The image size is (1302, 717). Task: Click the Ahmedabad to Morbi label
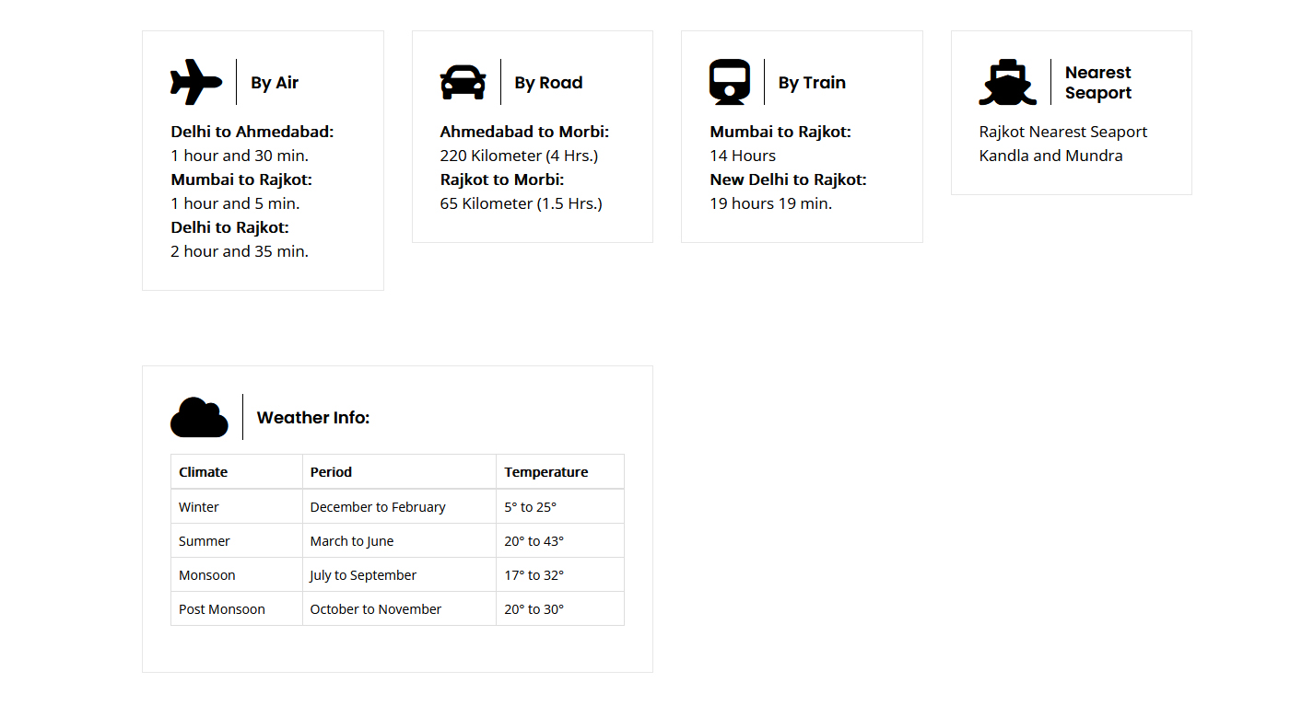pyautogui.click(x=524, y=132)
